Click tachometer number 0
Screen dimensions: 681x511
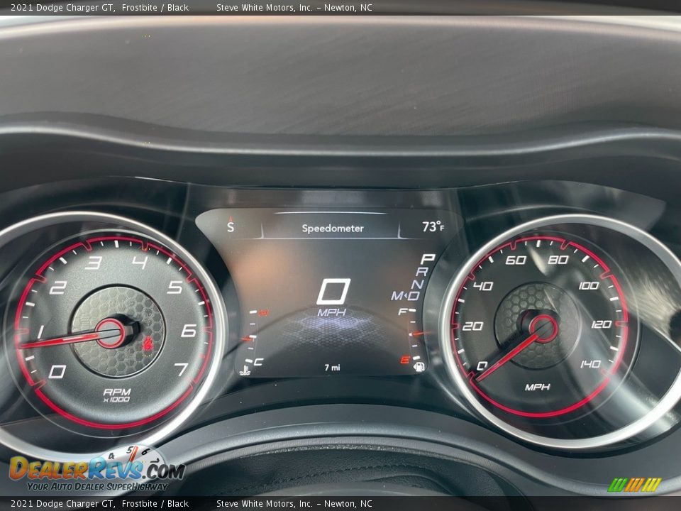[x=57, y=371]
